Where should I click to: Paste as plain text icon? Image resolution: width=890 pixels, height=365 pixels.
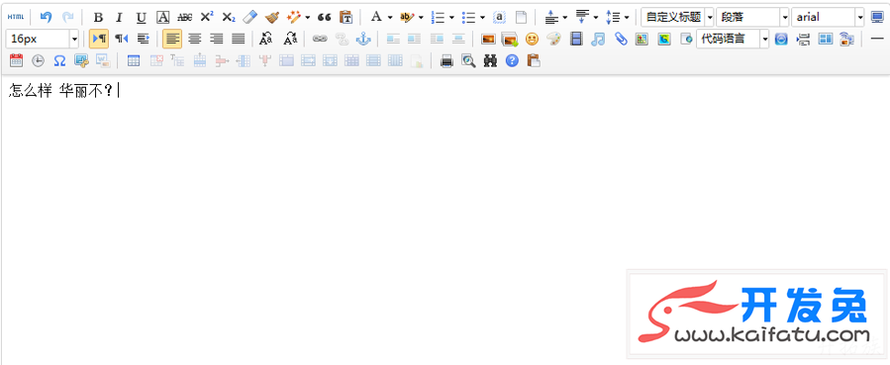point(346,17)
